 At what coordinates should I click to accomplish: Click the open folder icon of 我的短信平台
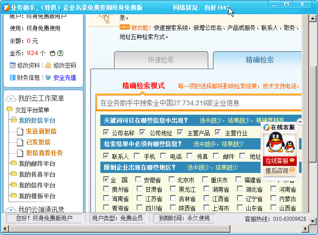coord(14,120)
